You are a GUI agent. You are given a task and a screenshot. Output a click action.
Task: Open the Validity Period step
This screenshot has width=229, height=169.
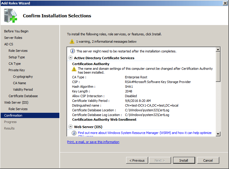tap(23, 90)
